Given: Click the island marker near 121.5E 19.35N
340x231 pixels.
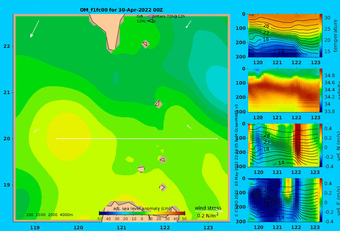Looking at the screenshot, I should [x=141, y=168].
